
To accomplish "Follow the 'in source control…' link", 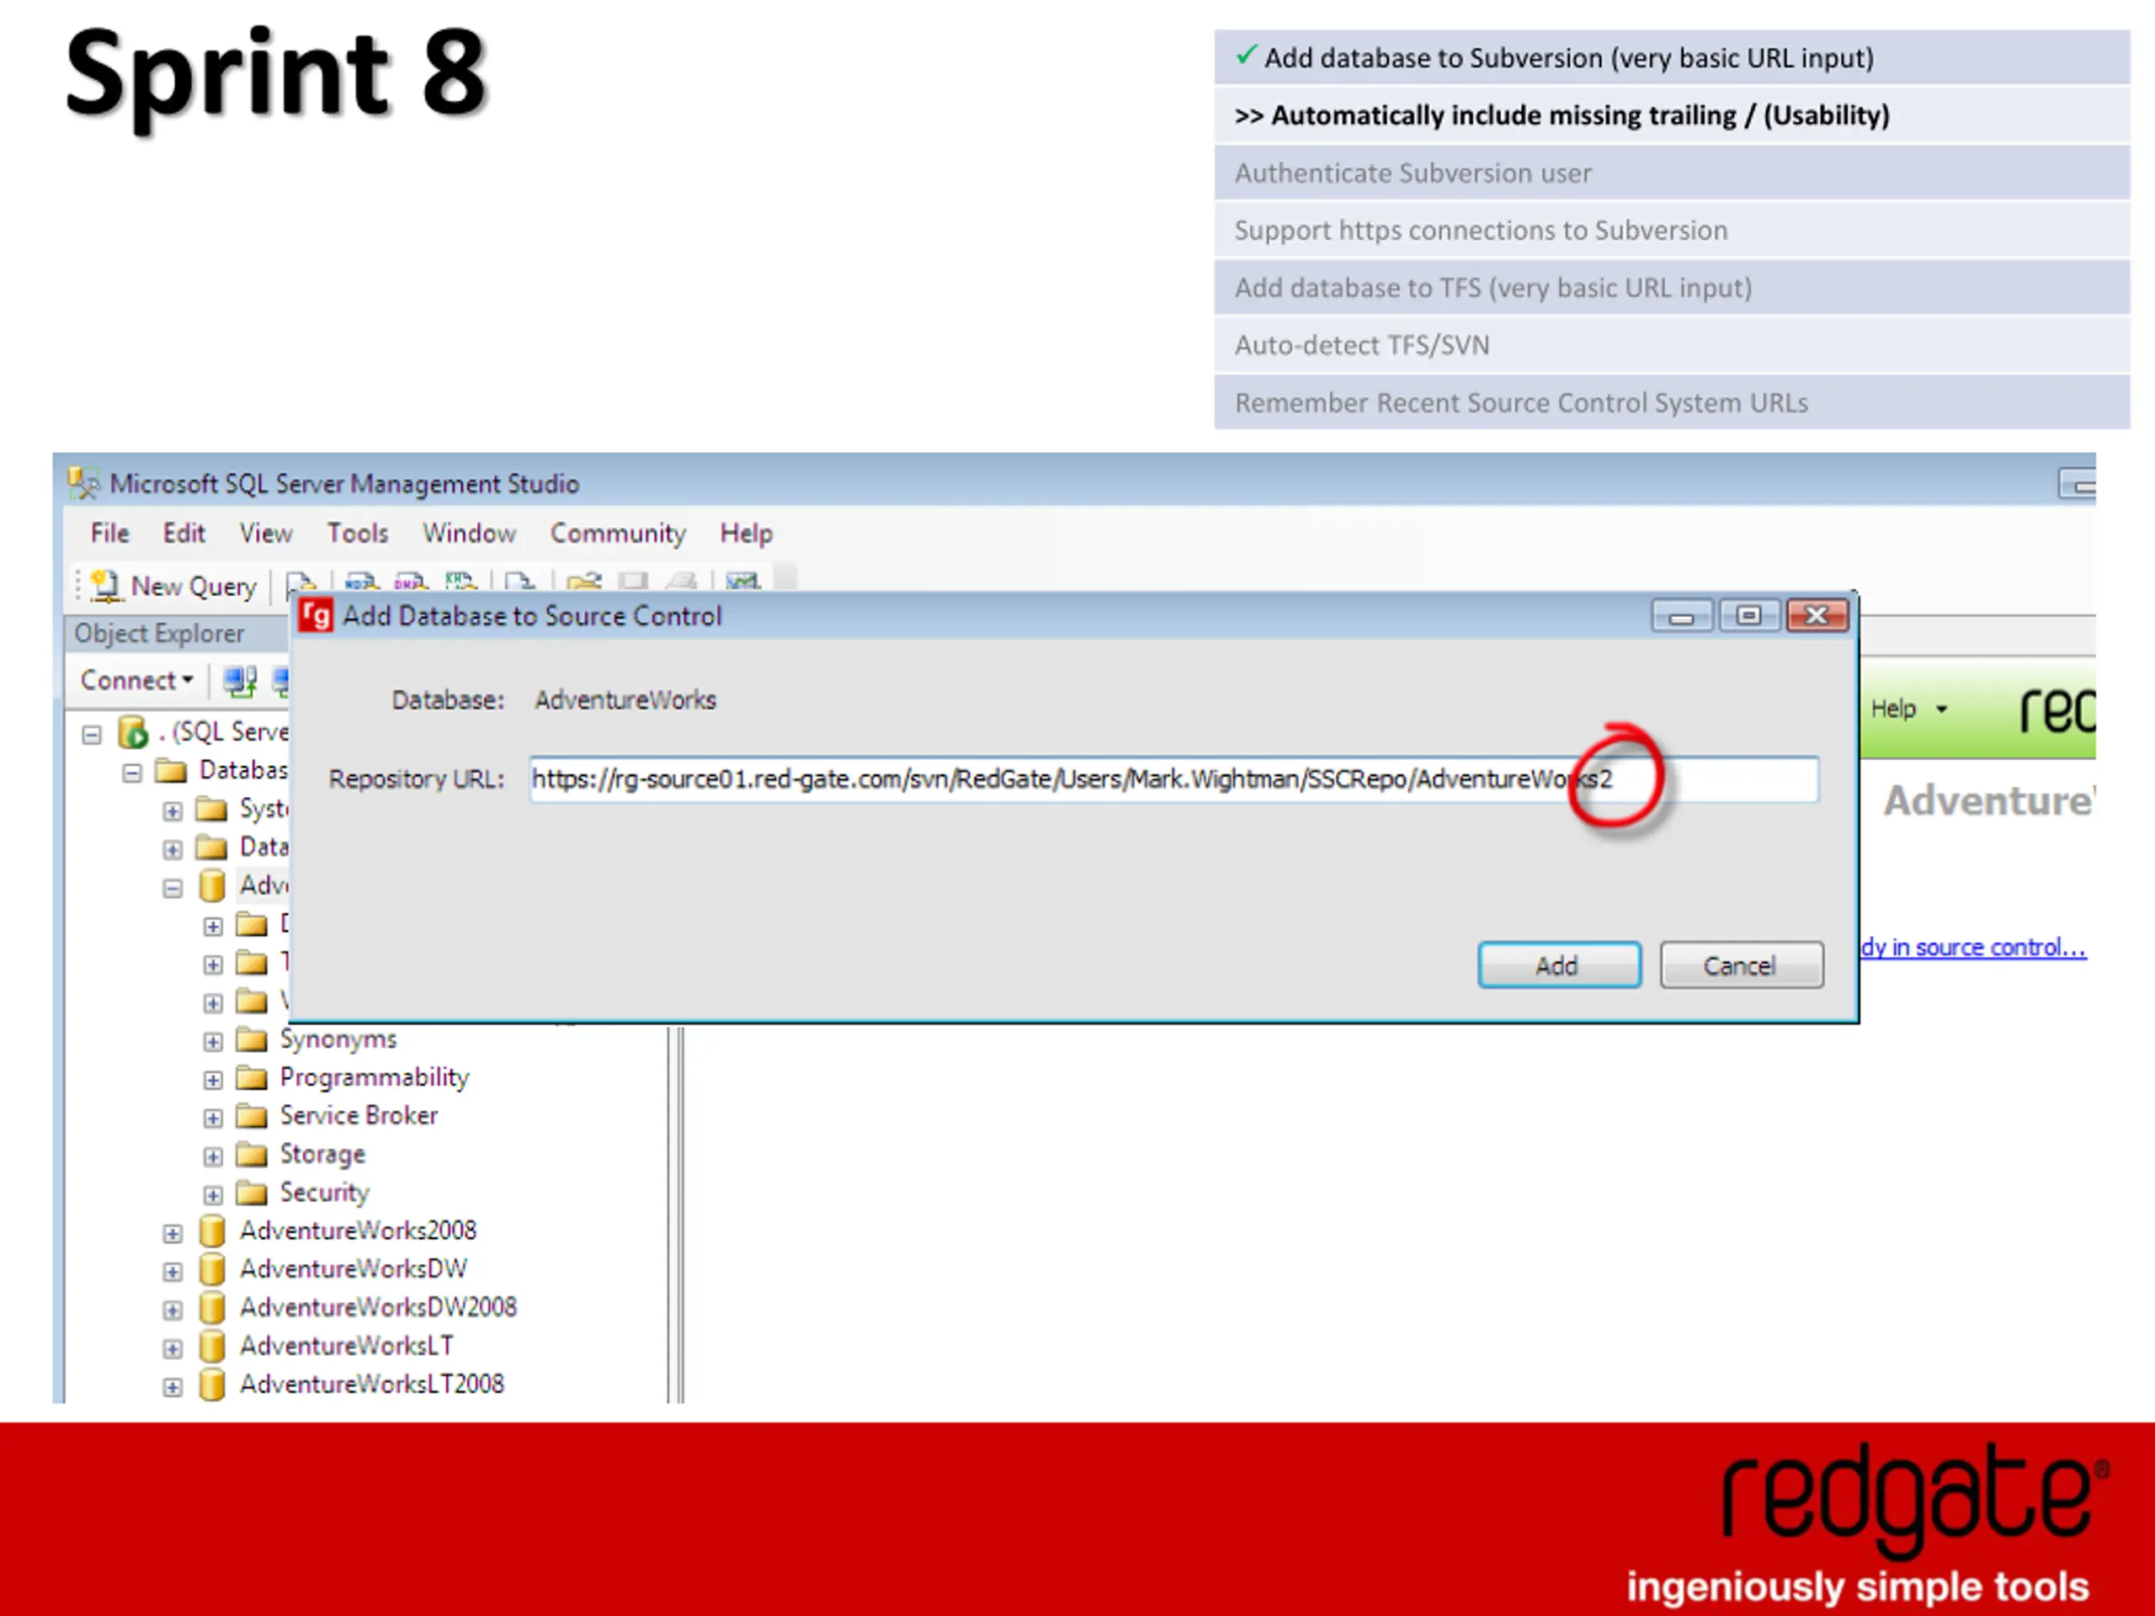I will [1974, 948].
